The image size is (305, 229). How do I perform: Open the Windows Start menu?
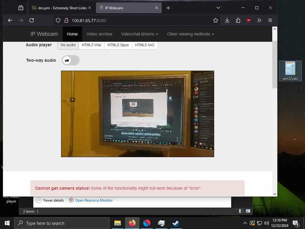[x=7, y=223]
